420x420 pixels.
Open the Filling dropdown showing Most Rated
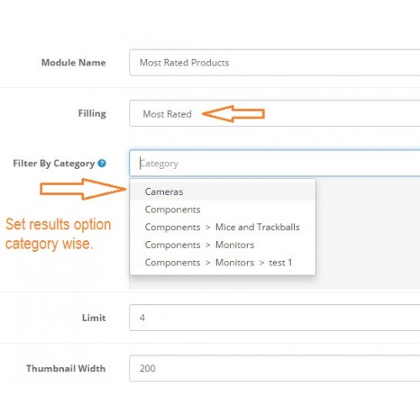point(275,113)
